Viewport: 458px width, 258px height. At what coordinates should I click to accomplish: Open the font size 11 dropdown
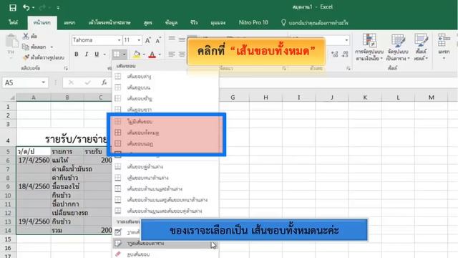click(x=139, y=40)
